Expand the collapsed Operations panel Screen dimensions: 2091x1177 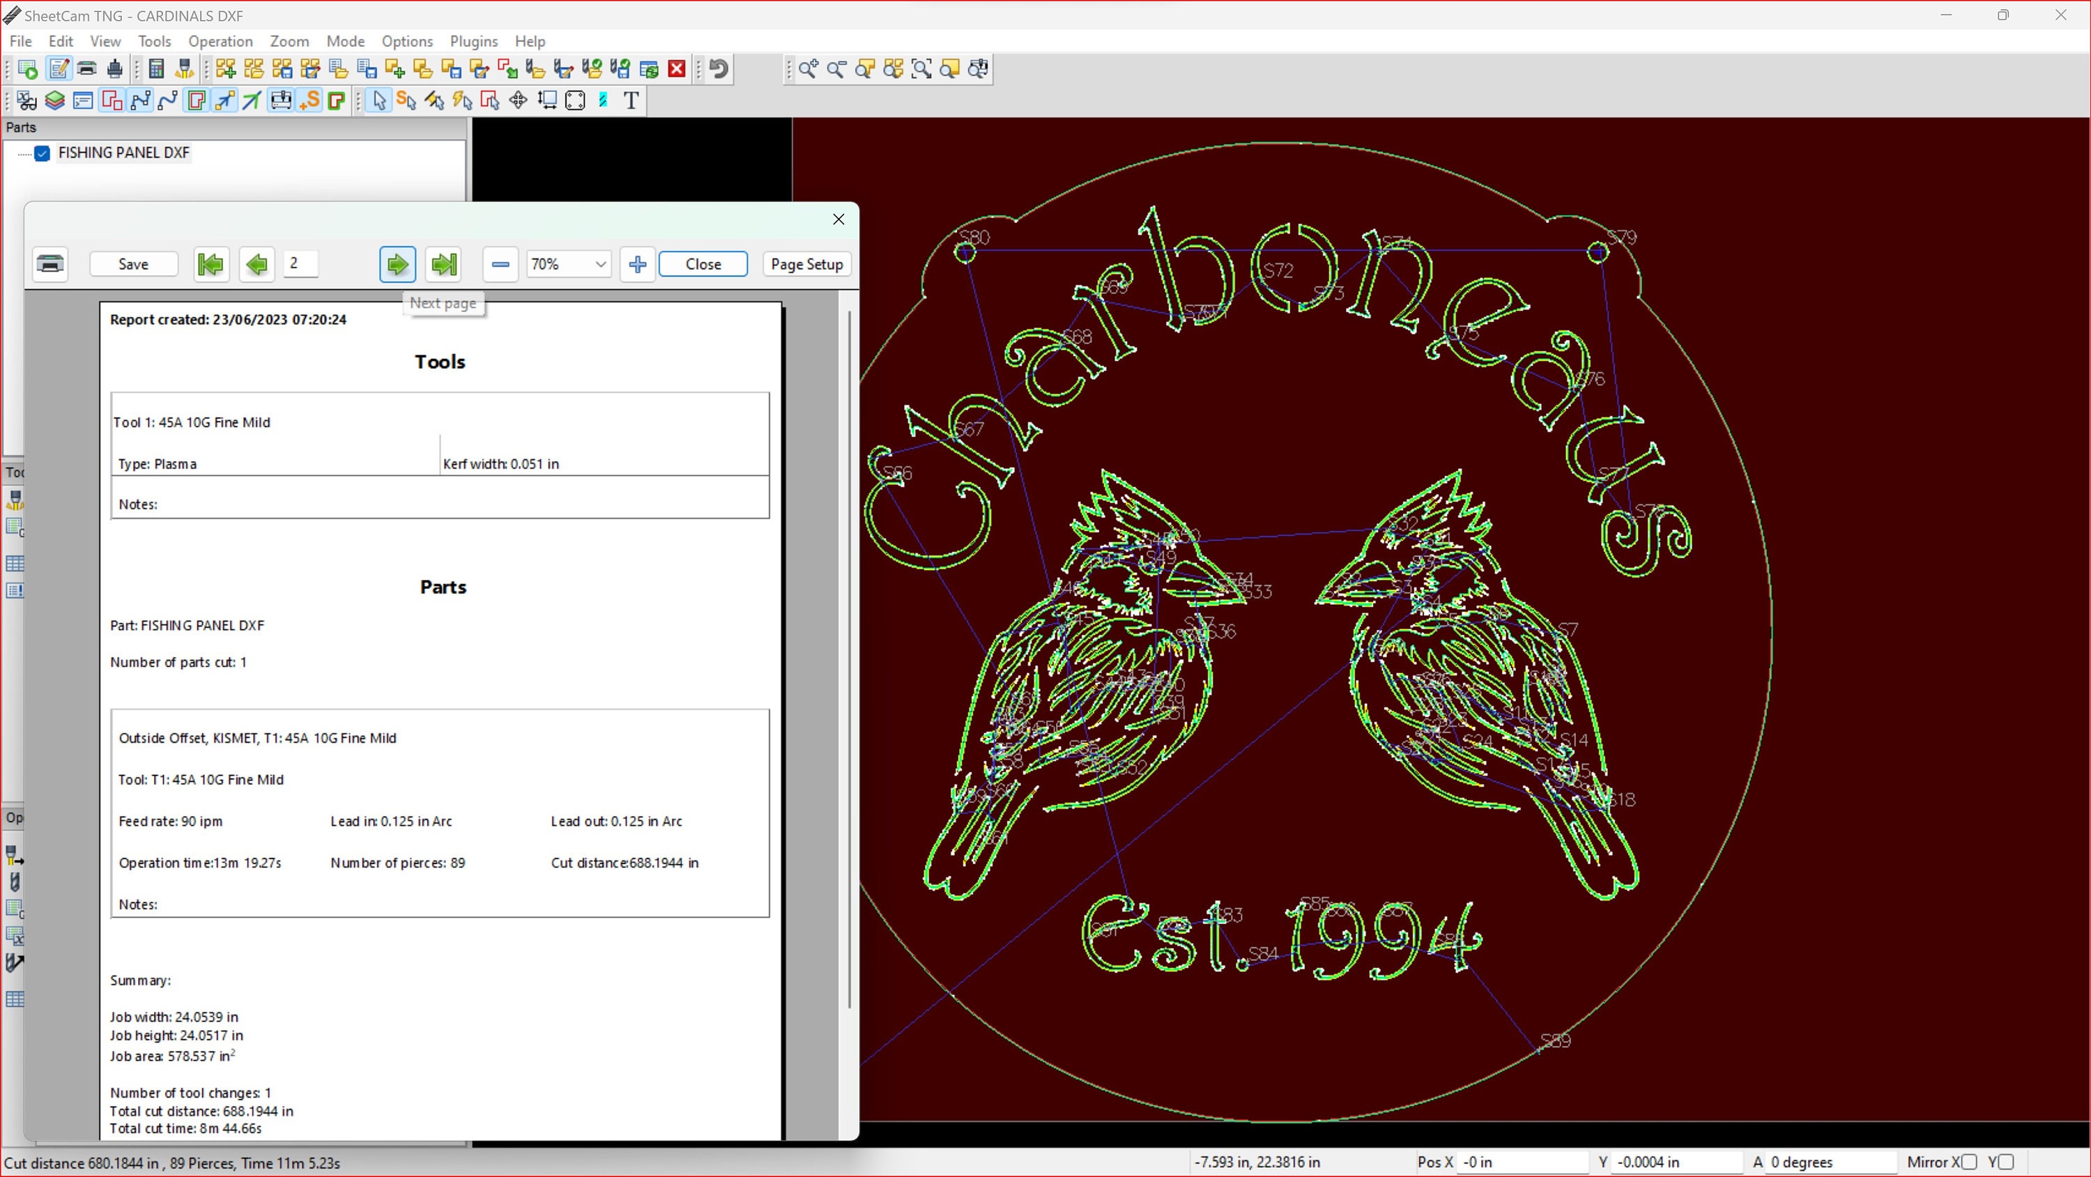click(x=15, y=817)
